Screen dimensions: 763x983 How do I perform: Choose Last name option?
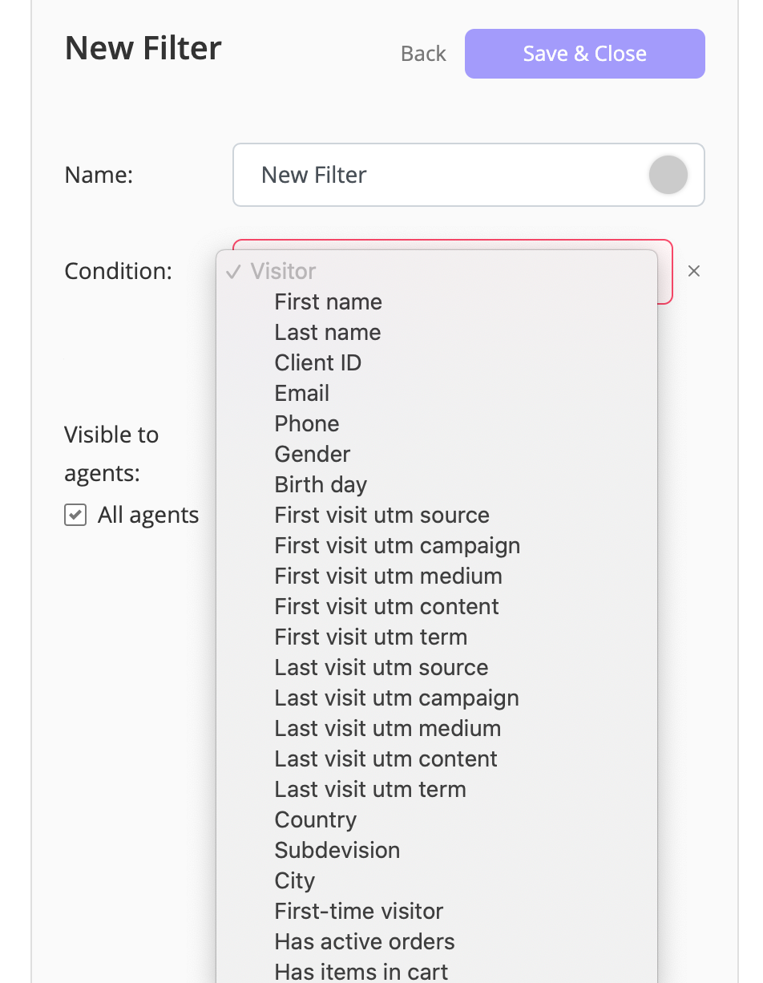(327, 332)
